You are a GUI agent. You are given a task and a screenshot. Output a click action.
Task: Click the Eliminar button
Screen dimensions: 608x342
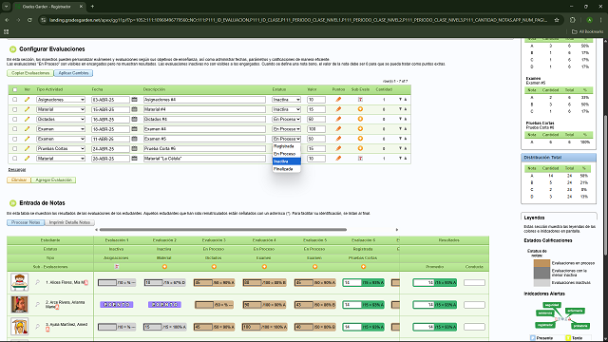pyautogui.click(x=19, y=180)
